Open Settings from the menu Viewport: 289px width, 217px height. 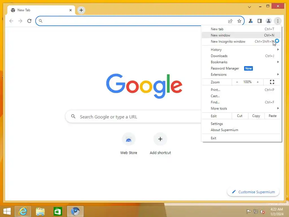pyautogui.click(x=241, y=124)
